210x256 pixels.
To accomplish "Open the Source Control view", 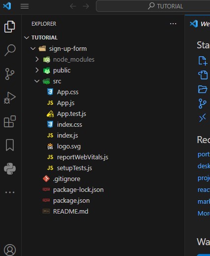I will 10,74.
